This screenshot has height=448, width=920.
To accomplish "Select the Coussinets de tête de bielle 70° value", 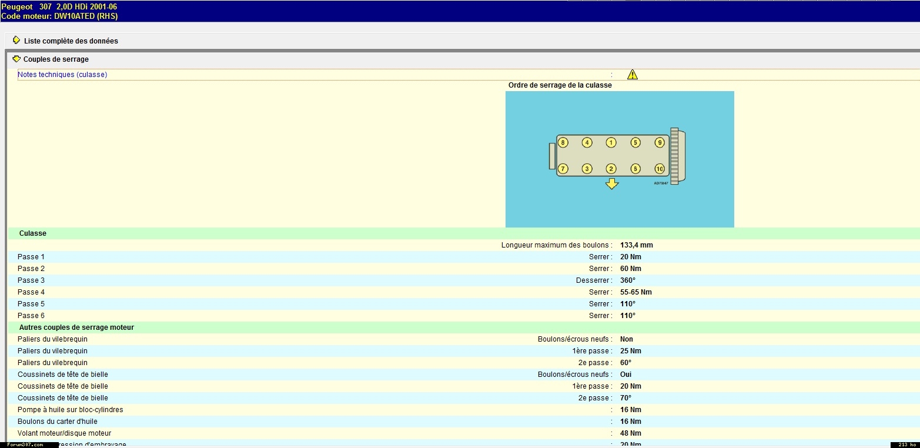I will coord(626,398).
